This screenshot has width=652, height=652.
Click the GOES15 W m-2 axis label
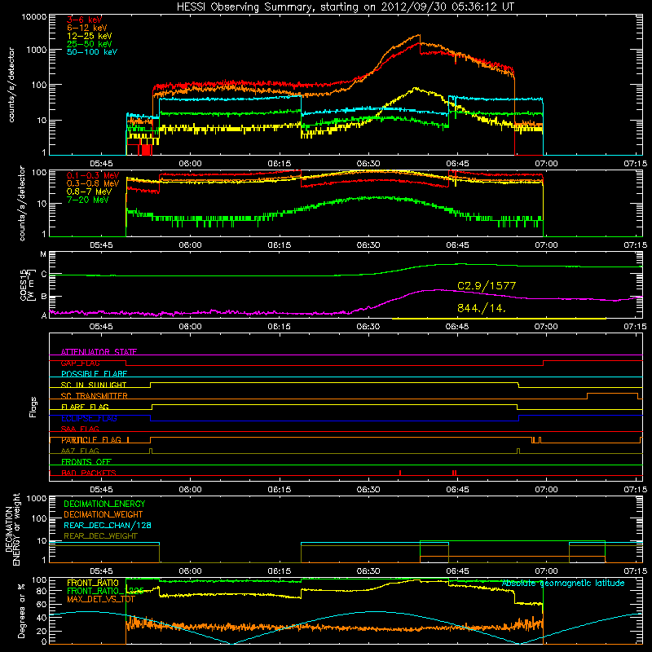pos(28,284)
